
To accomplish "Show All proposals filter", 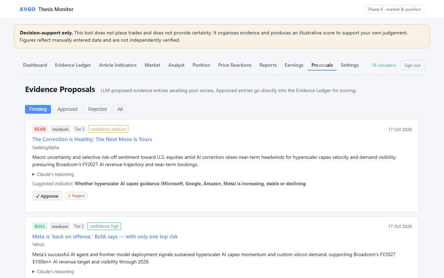I will [x=120, y=109].
